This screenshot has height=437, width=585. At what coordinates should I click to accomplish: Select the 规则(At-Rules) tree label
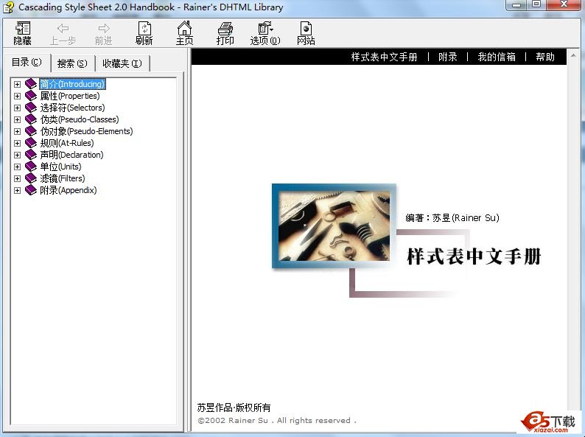point(67,143)
